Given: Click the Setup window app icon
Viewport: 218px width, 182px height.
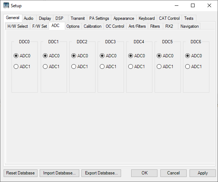Looking at the screenshot, I should coord(6,5).
